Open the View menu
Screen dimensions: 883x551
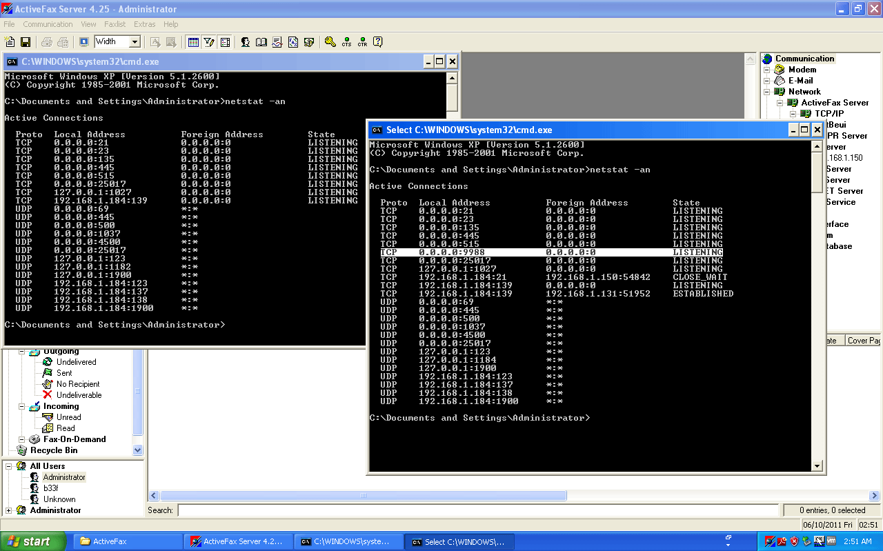point(88,24)
